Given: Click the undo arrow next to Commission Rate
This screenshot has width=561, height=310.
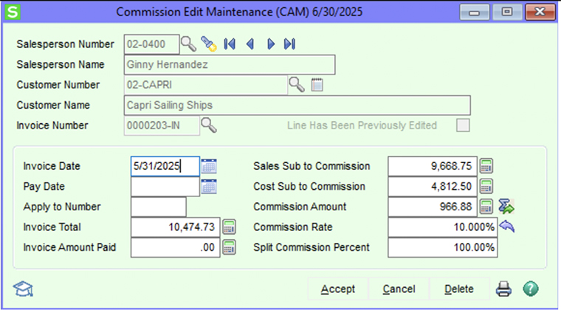Looking at the screenshot, I should point(506,227).
